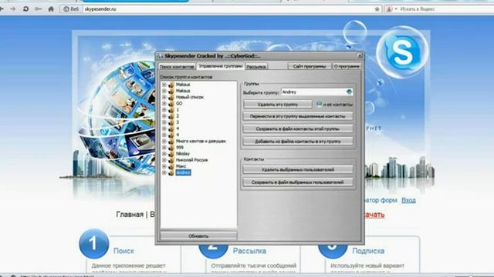
Task: Switch to the 'Поиск контактов' tab
Action: tap(177, 67)
